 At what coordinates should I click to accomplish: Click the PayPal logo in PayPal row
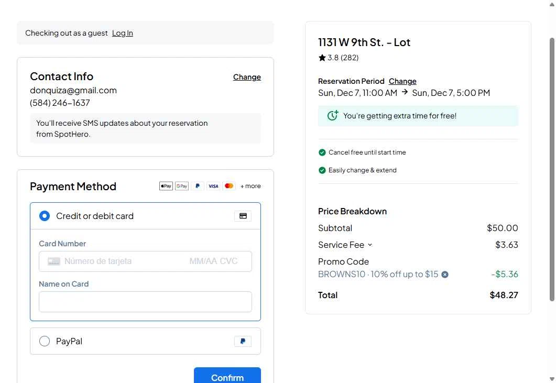[x=243, y=342]
